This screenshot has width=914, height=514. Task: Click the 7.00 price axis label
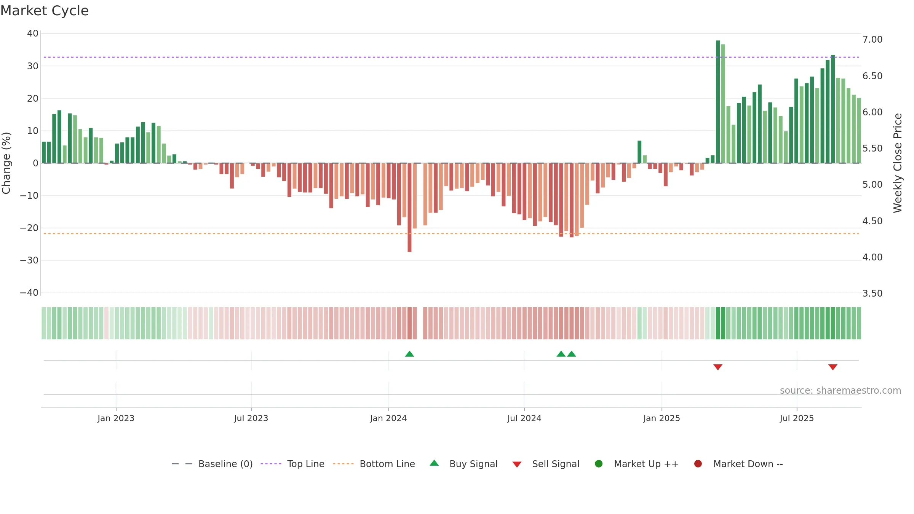[x=872, y=40]
